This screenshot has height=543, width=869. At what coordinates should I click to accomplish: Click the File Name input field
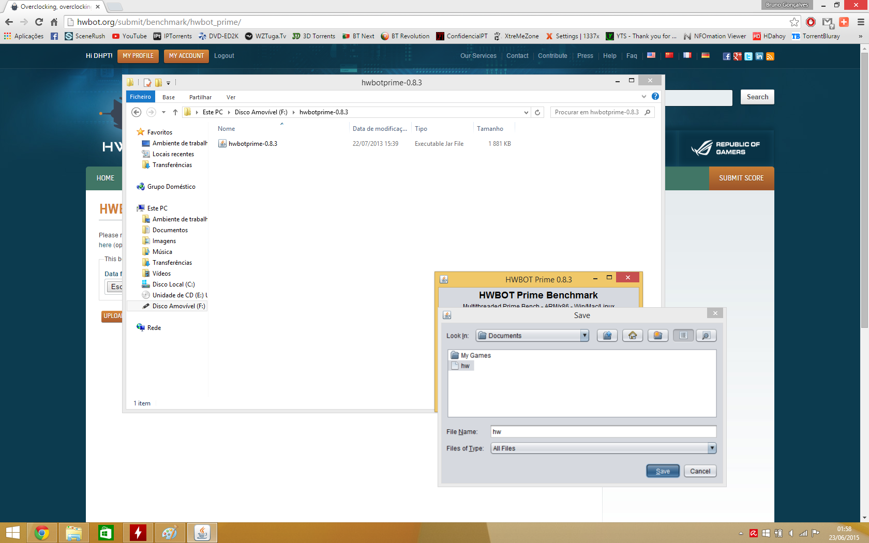pos(603,432)
